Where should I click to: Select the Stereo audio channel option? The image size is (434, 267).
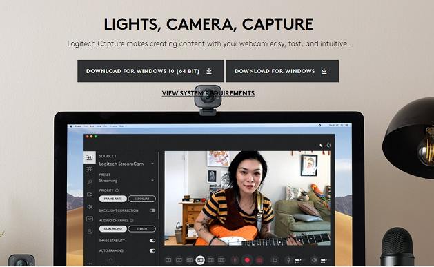[x=141, y=229]
